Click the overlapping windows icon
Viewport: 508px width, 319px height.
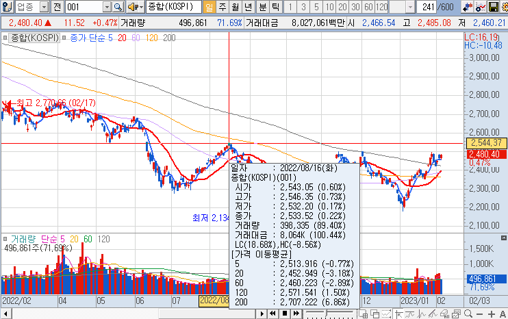pyautogui.click(x=375, y=314)
